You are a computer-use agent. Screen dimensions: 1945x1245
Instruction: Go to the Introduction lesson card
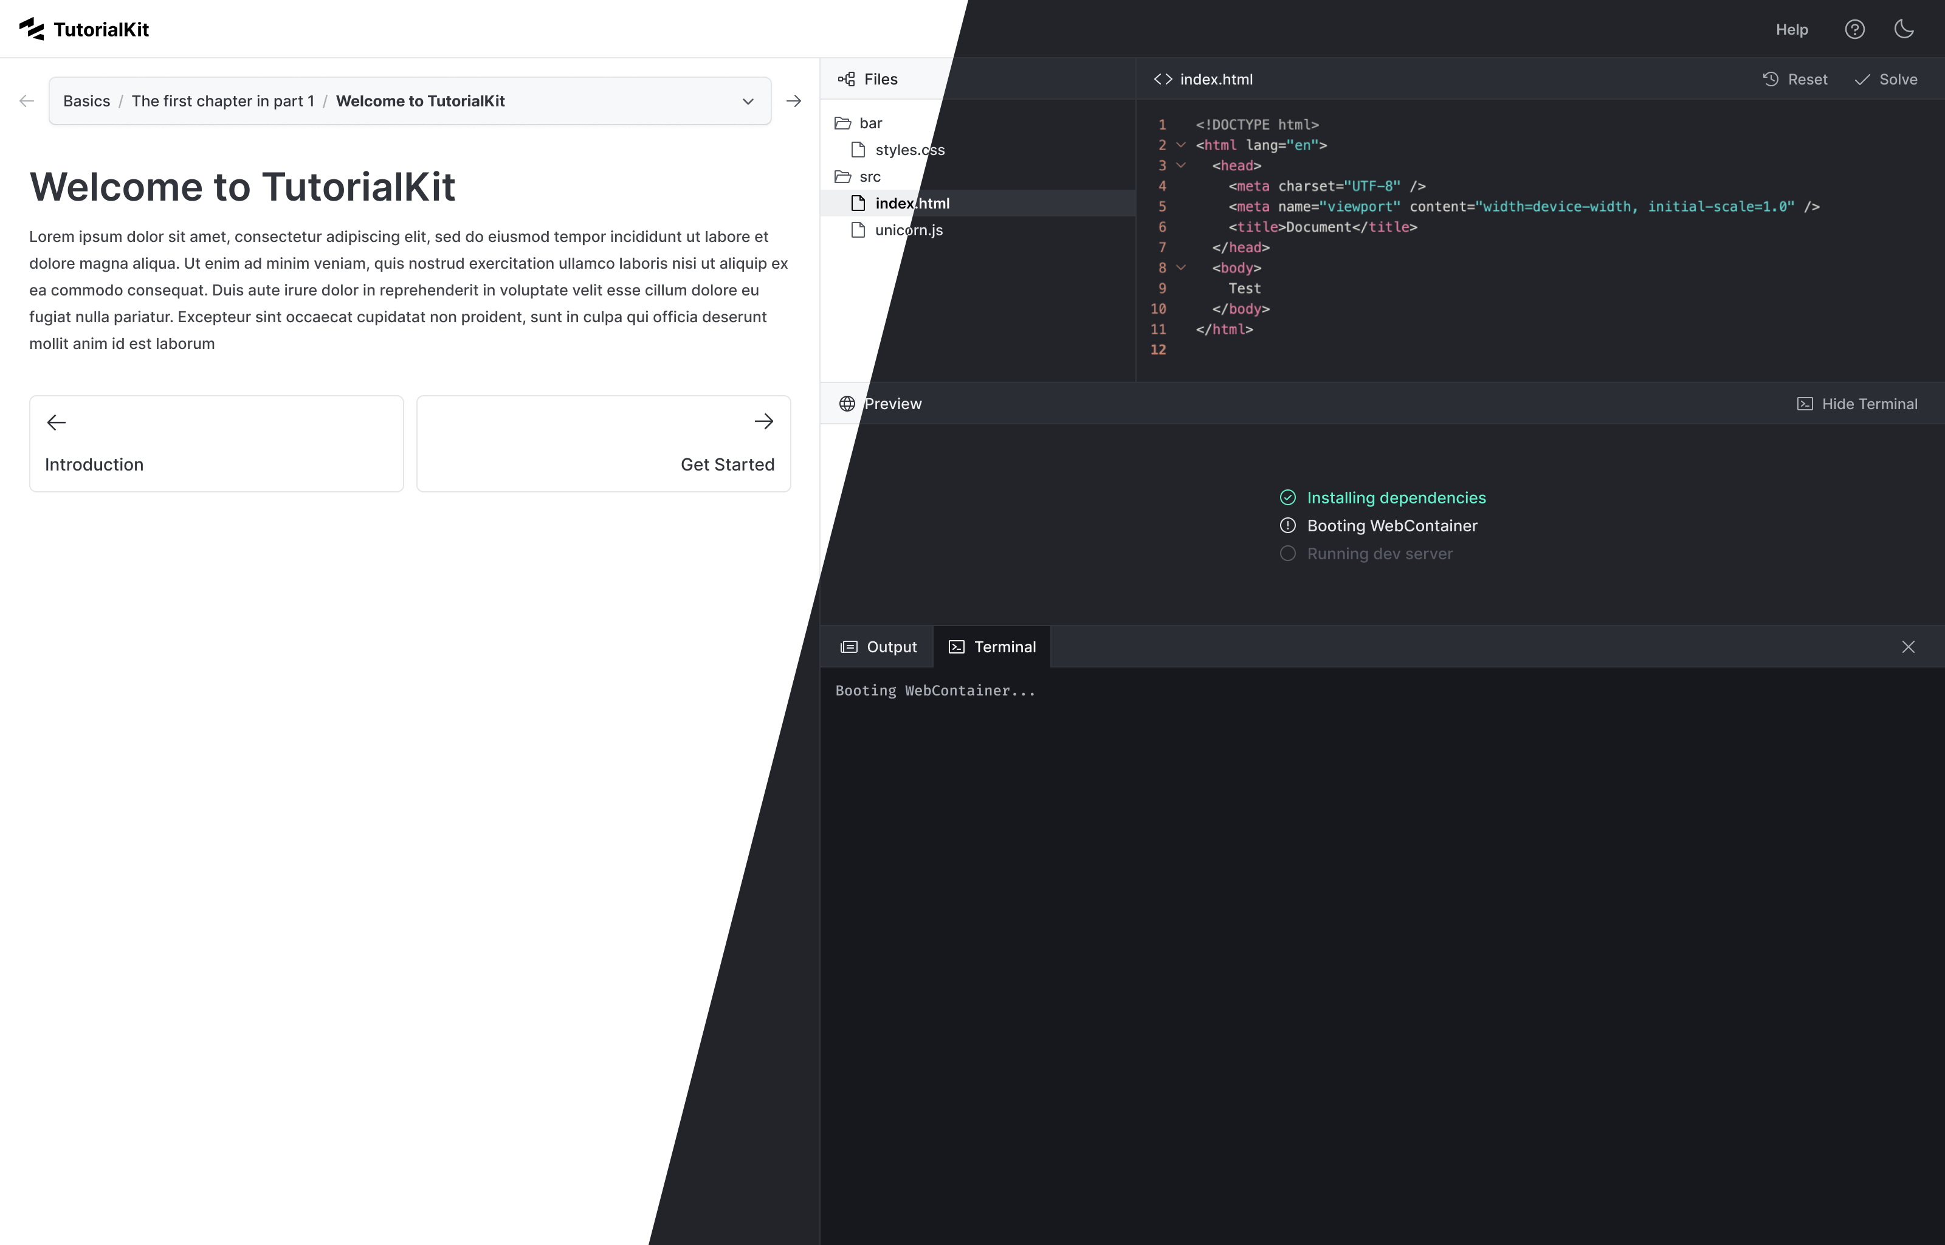[x=216, y=443]
